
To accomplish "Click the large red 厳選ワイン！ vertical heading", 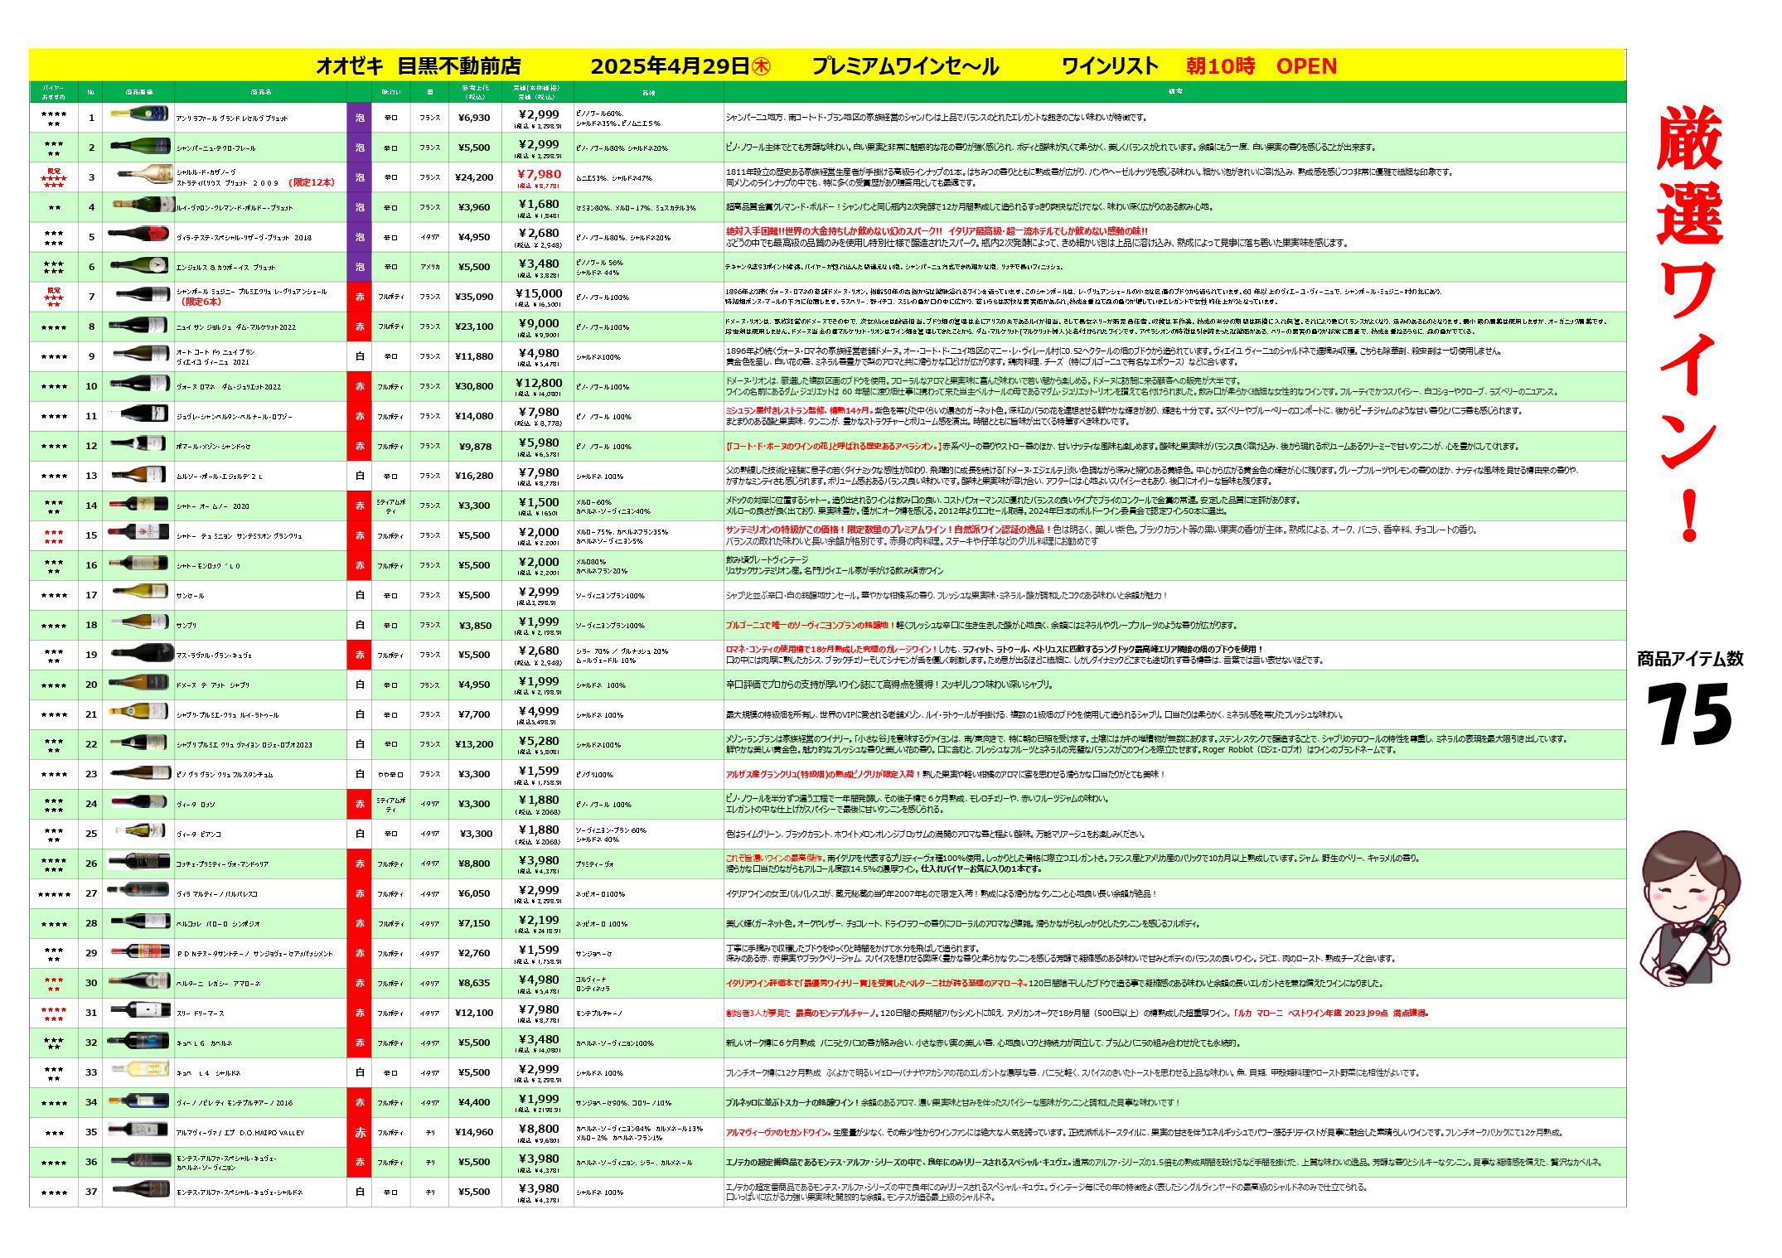I will [1690, 325].
